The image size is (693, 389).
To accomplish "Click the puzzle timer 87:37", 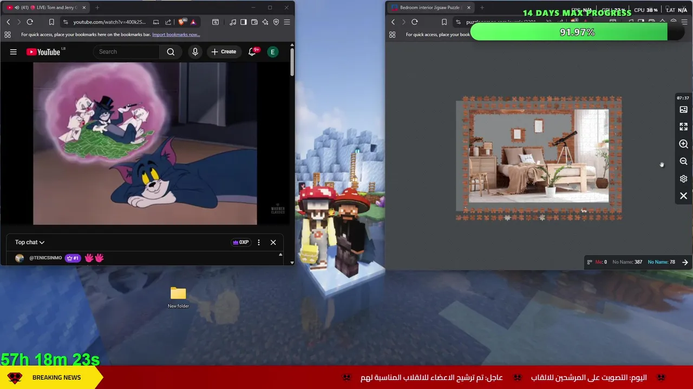I will [x=683, y=98].
